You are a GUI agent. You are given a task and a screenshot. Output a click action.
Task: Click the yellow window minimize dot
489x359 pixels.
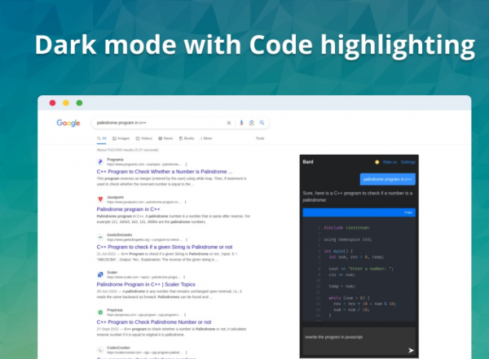66,103
